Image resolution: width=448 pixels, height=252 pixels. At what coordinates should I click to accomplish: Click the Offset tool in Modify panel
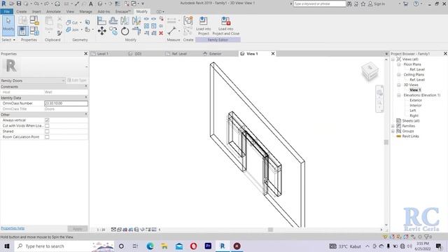(113, 20)
